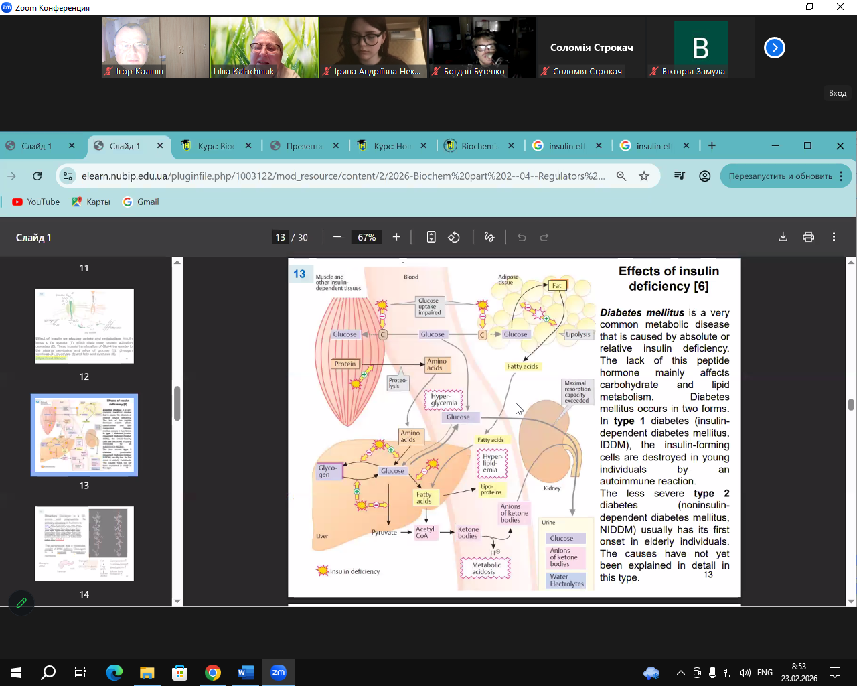Viewport: 857px width, 686px height.
Task: Open the YouTube bookmark
Action: click(x=36, y=202)
